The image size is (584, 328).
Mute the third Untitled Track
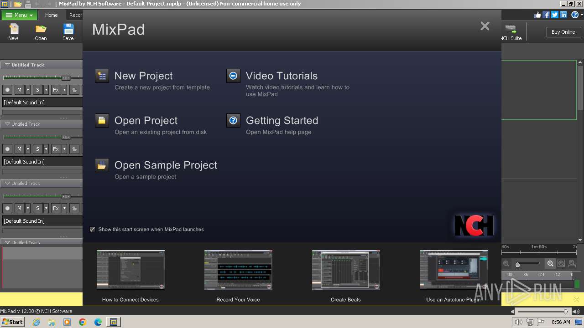click(x=19, y=208)
